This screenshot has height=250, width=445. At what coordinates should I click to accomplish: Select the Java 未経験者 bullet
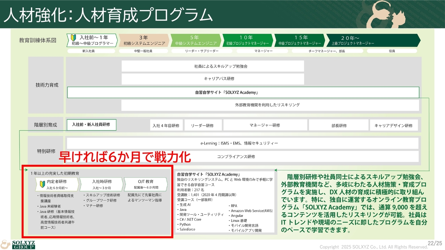point(49,206)
